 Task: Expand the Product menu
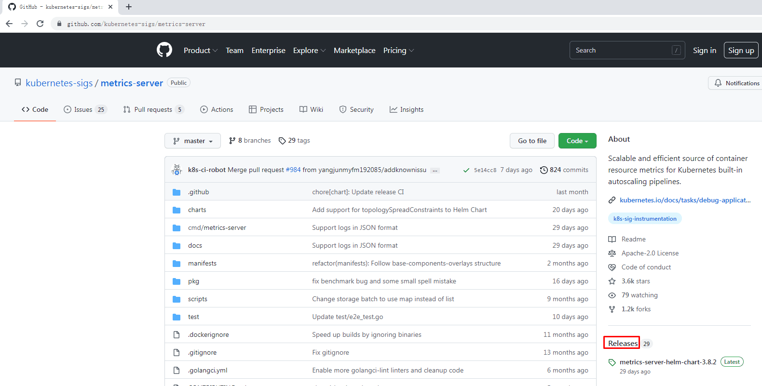pyautogui.click(x=201, y=50)
